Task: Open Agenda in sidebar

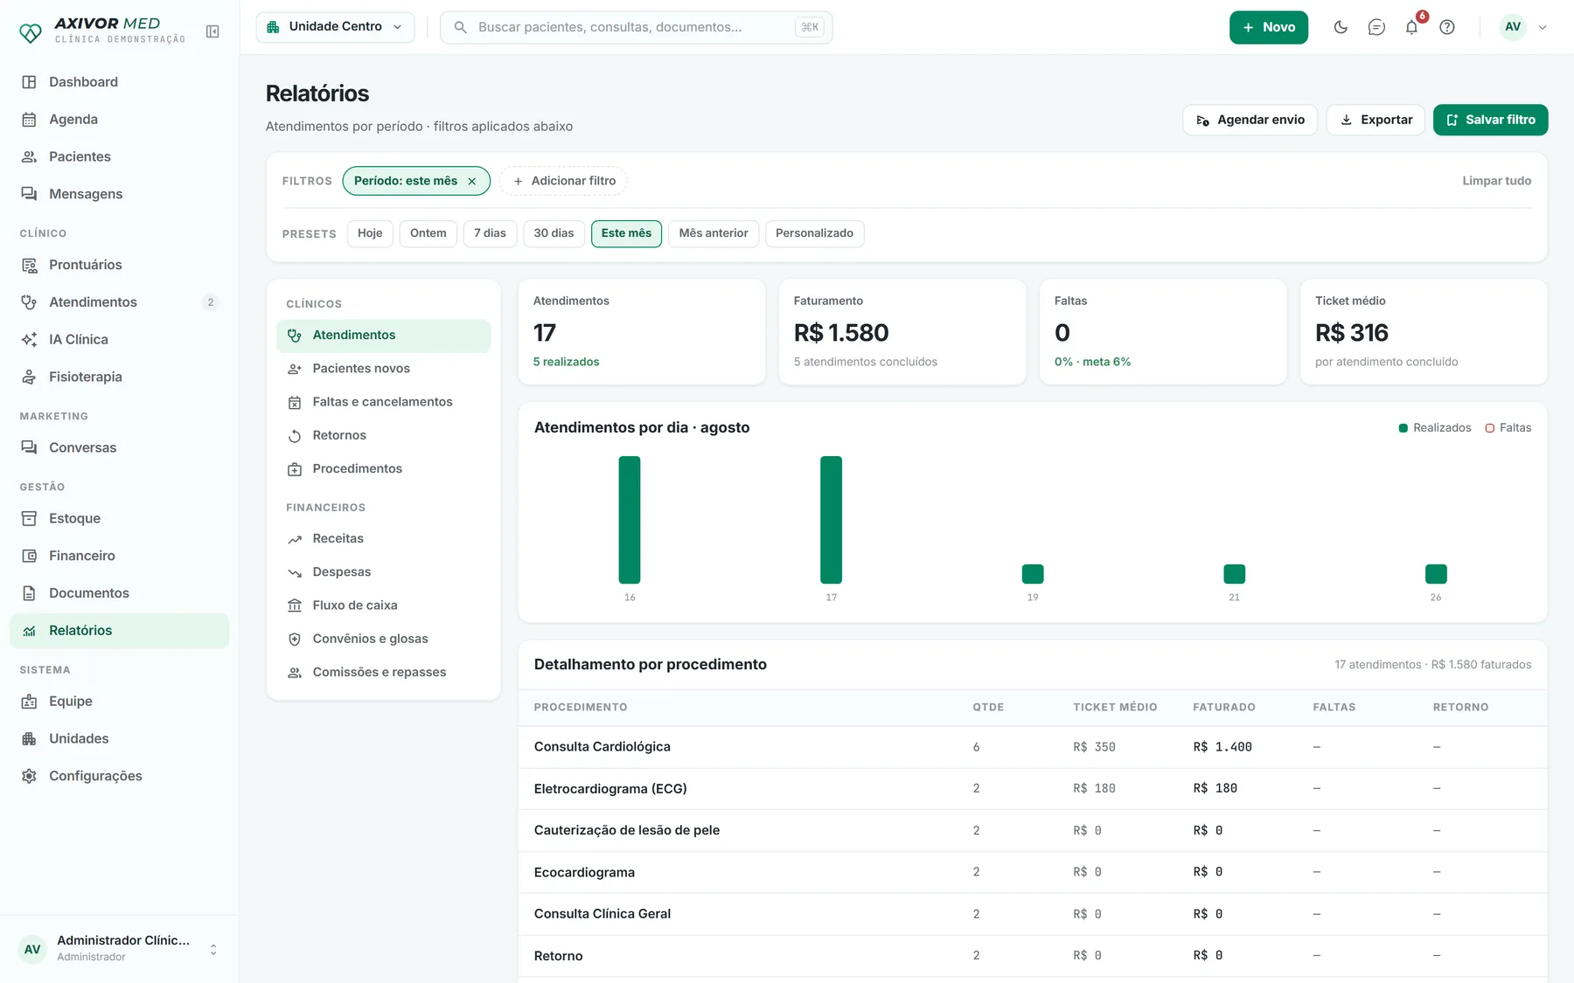Action: 119,120
